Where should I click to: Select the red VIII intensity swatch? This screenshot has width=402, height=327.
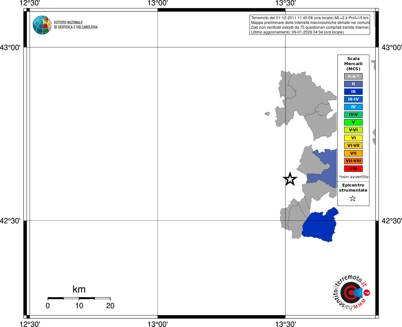tap(353, 169)
